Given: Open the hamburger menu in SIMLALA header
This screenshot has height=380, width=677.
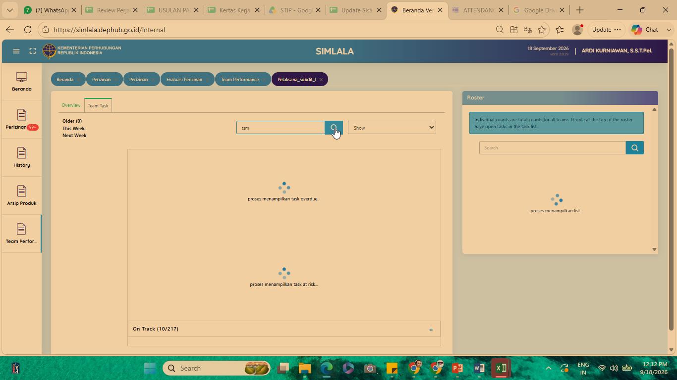Looking at the screenshot, I should pos(16,51).
